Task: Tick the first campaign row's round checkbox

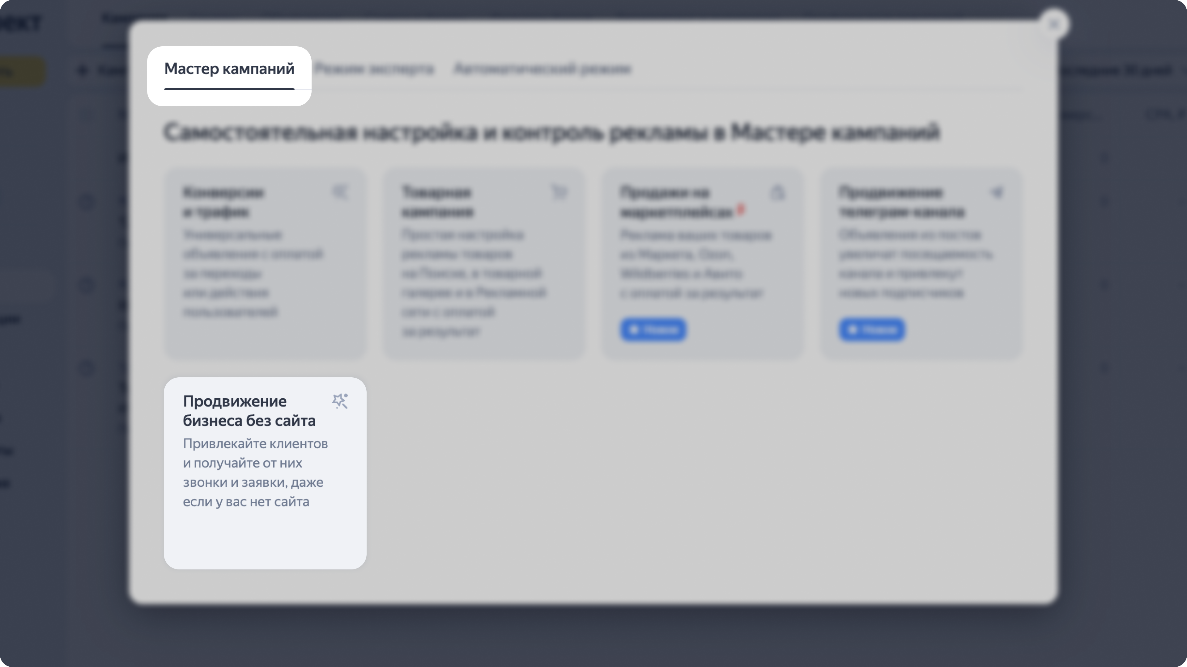Action: tap(86, 202)
